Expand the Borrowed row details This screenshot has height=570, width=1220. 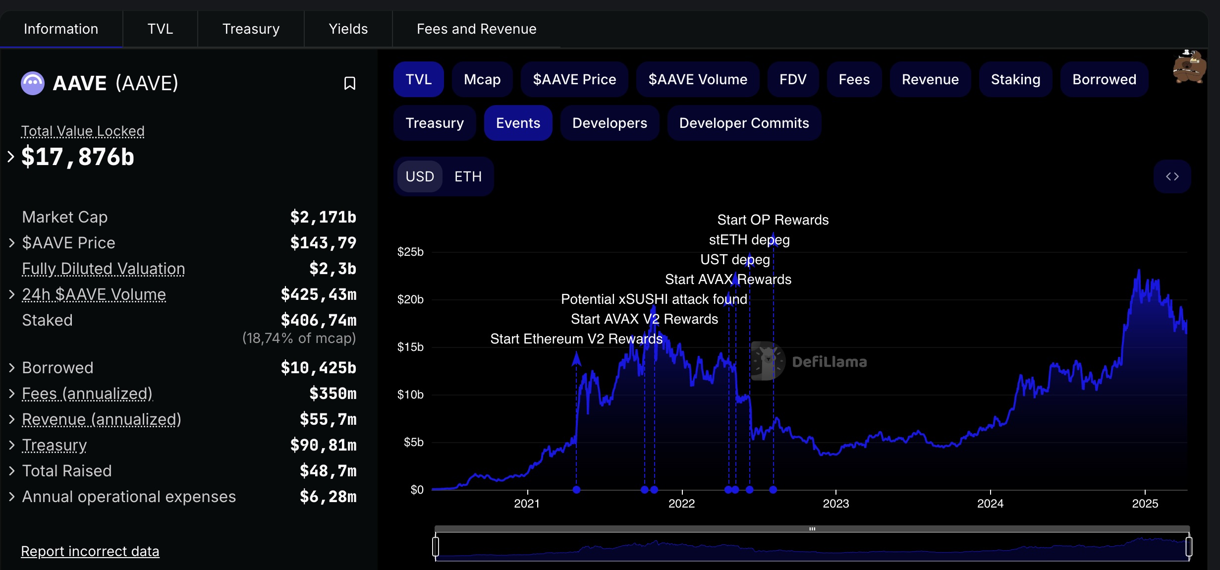pyautogui.click(x=12, y=368)
